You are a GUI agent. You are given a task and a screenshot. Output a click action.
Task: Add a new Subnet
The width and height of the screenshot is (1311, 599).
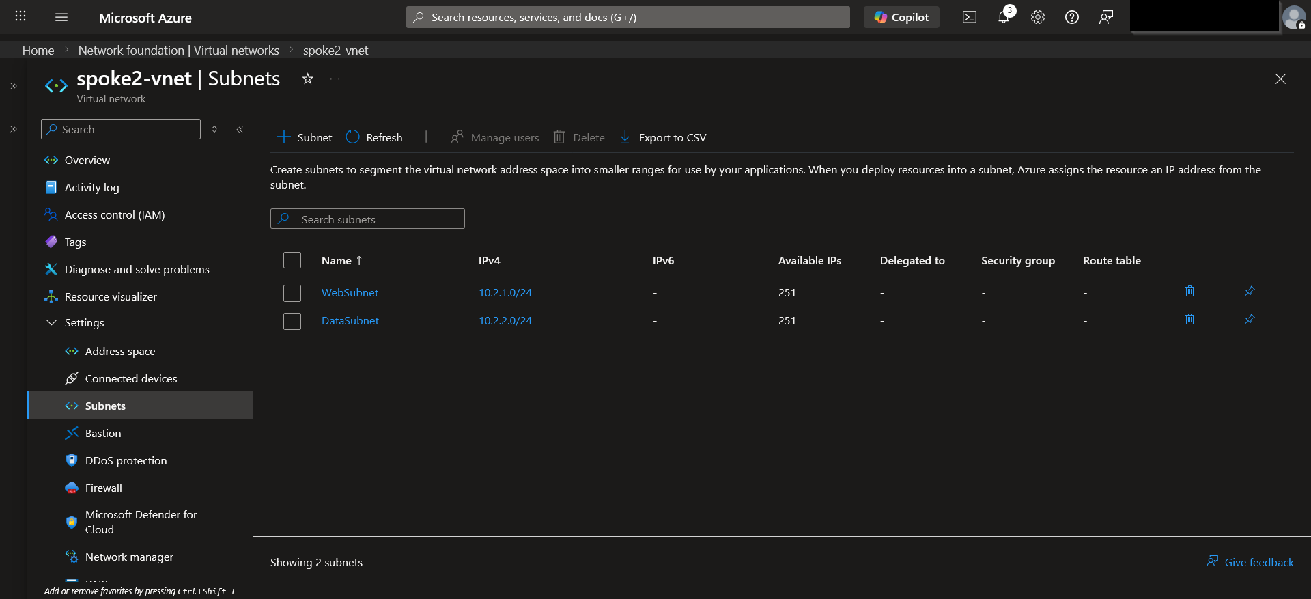305,137
